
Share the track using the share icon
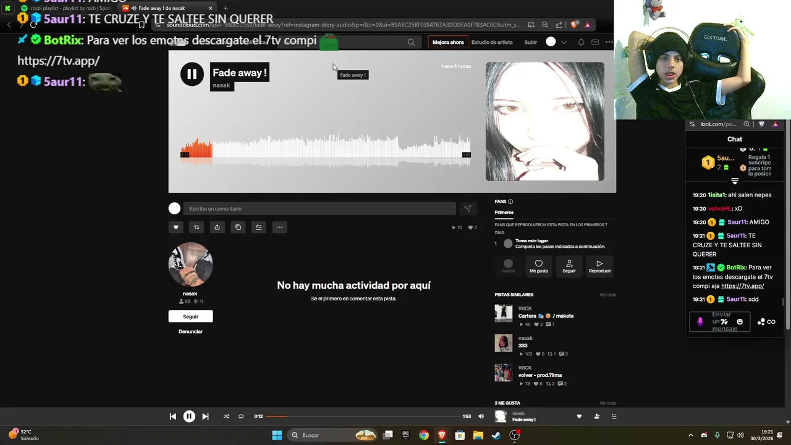point(217,227)
